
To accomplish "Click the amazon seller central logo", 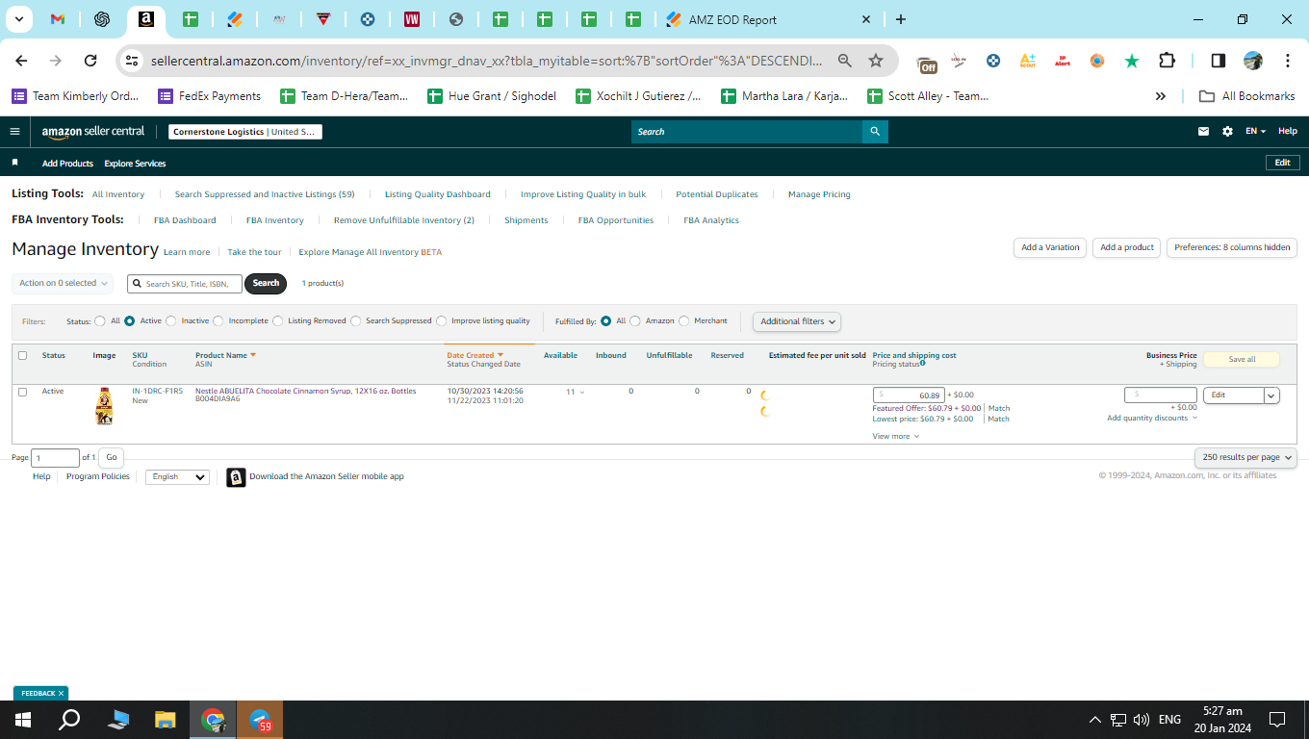I will point(93,132).
